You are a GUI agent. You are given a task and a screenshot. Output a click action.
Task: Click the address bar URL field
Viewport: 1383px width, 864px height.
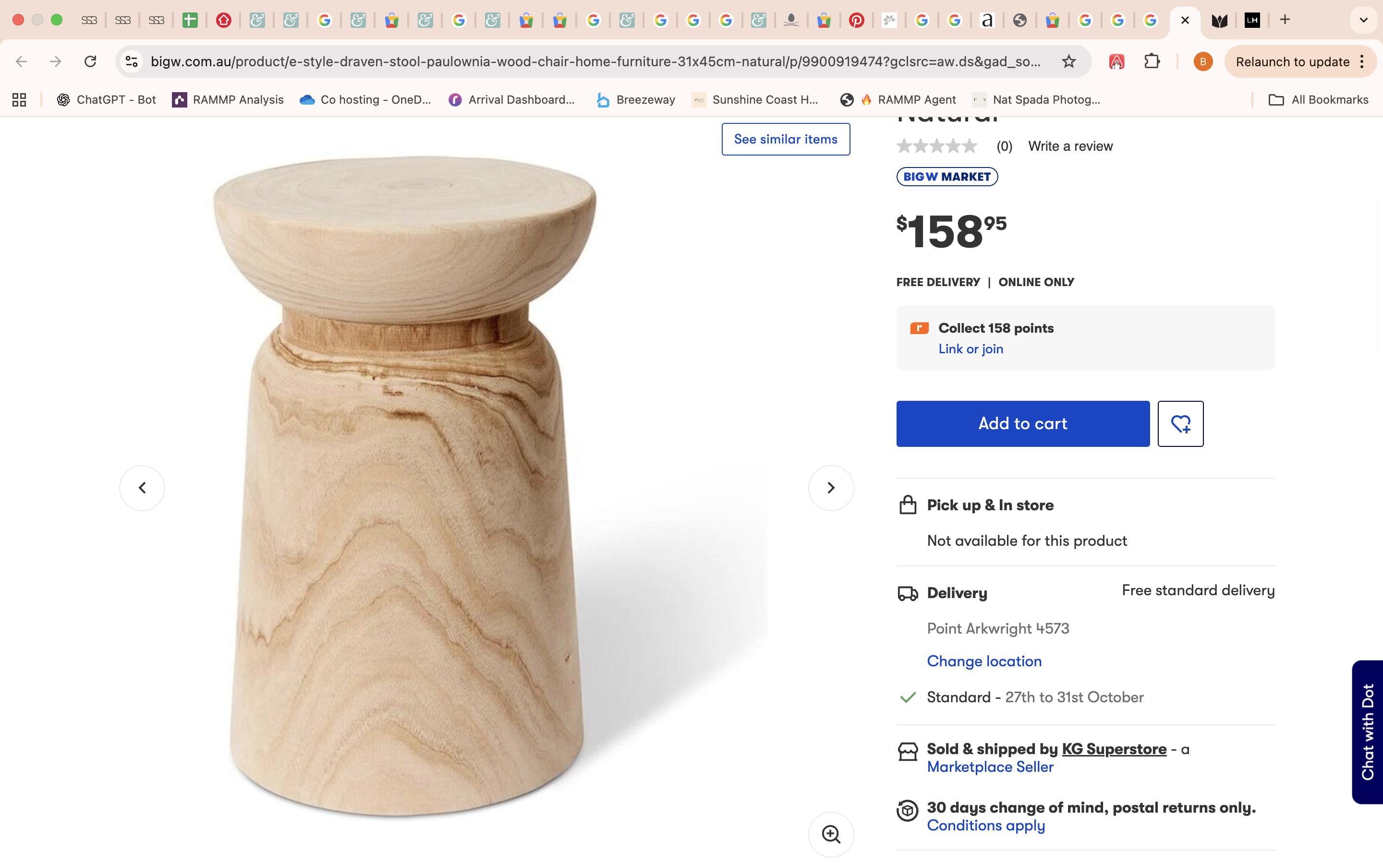click(x=594, y=62)
